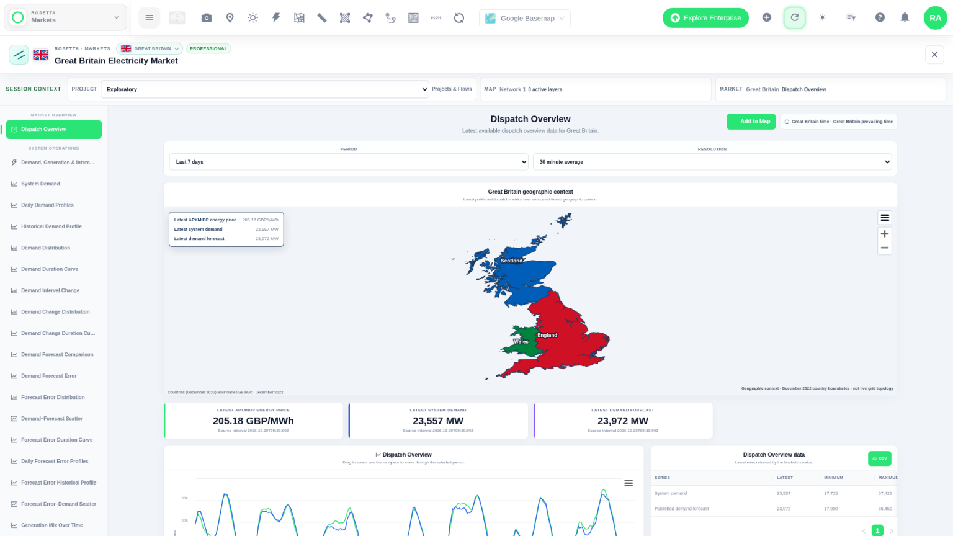This screenshot has width=953, height=536.
Task: Go to page 1 in data table
Action: (877, 530)
